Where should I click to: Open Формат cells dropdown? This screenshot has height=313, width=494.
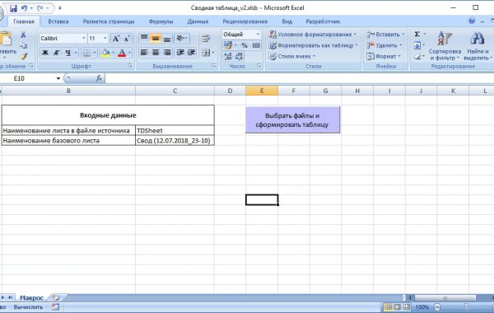[383, 57]
